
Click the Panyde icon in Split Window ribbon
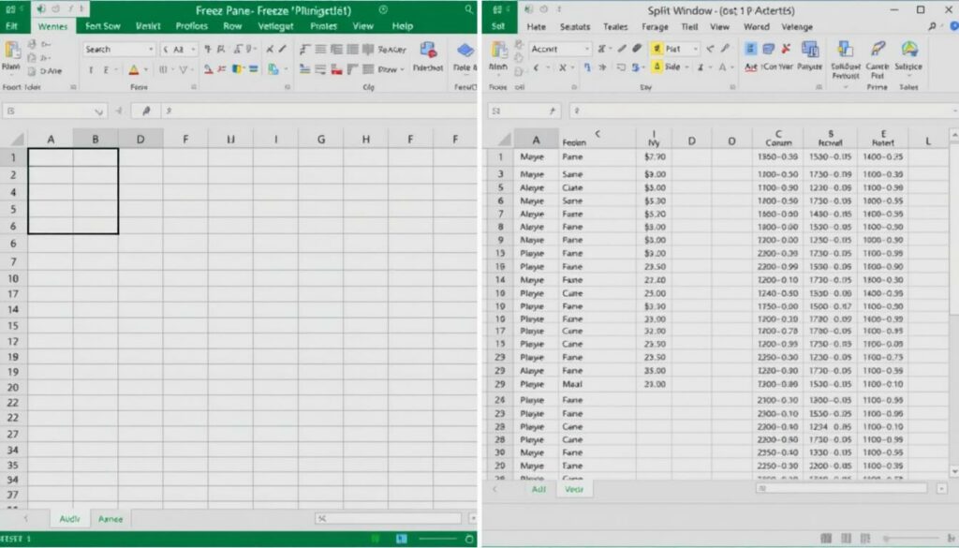[x=810, y=51]
